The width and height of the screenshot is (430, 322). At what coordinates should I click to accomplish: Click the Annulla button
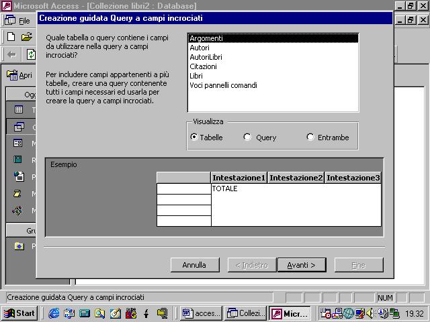click(195, 265)
